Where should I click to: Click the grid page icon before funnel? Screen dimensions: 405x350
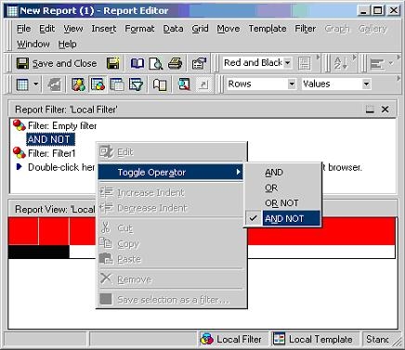(117, 84)
